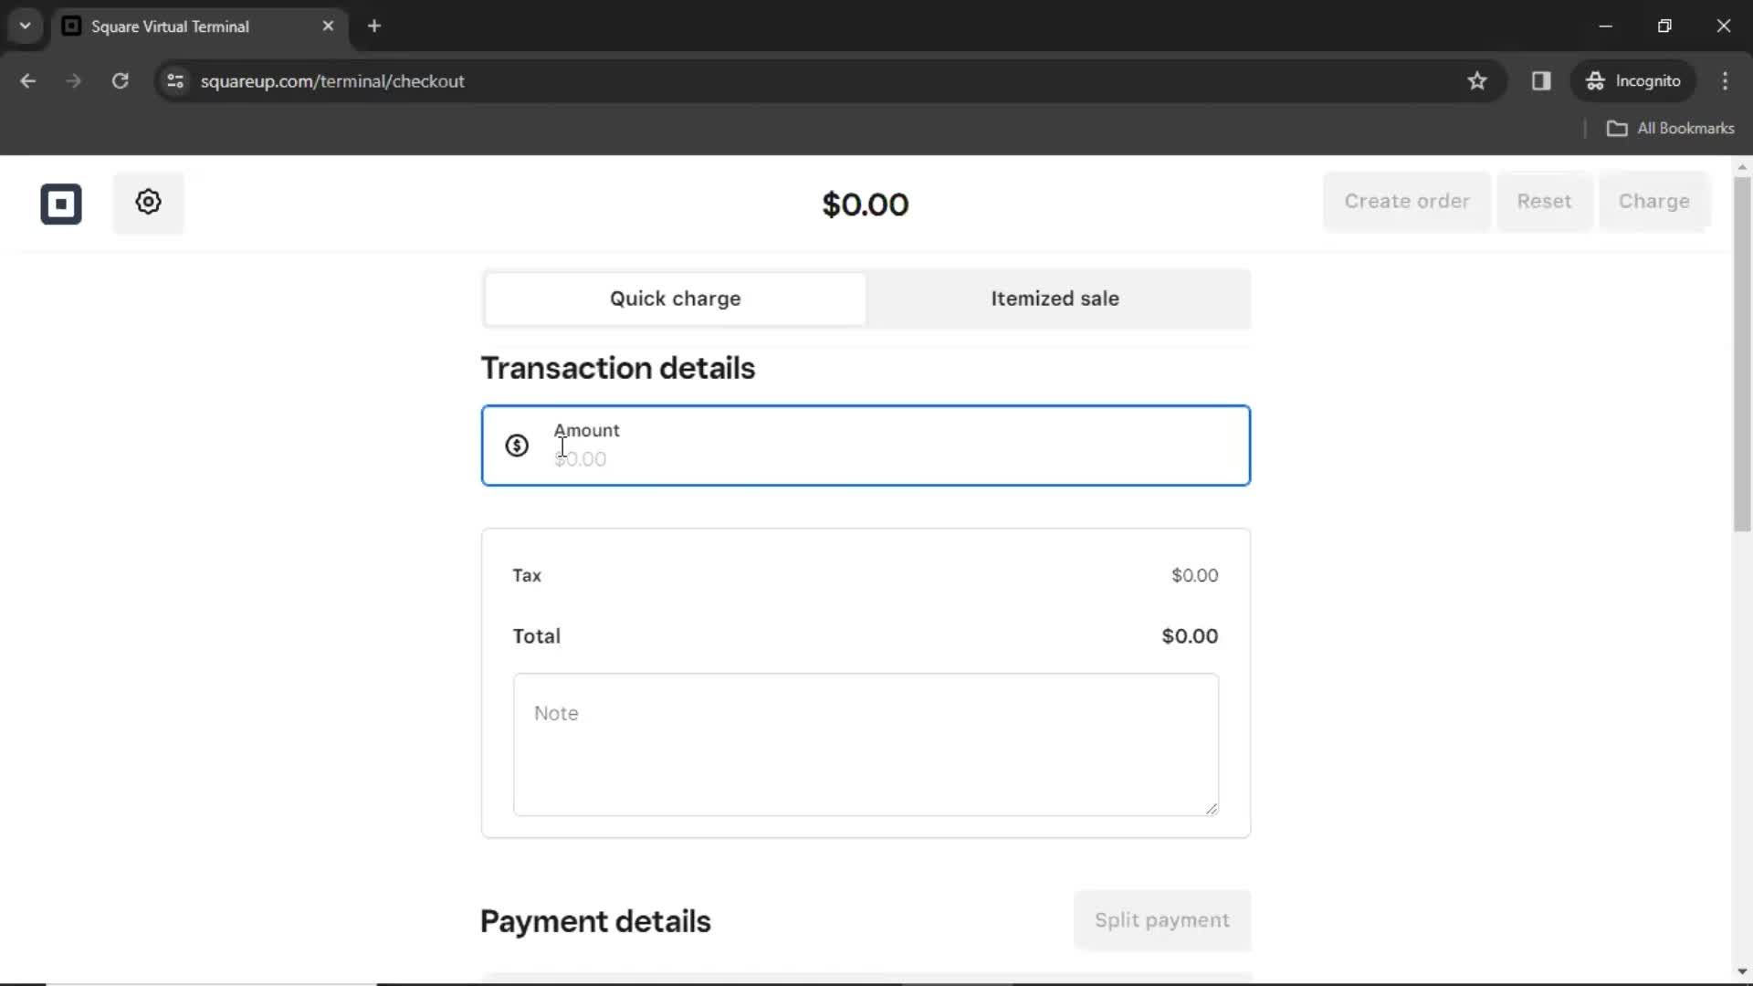Click the Create order button

tap(1406, 201)
